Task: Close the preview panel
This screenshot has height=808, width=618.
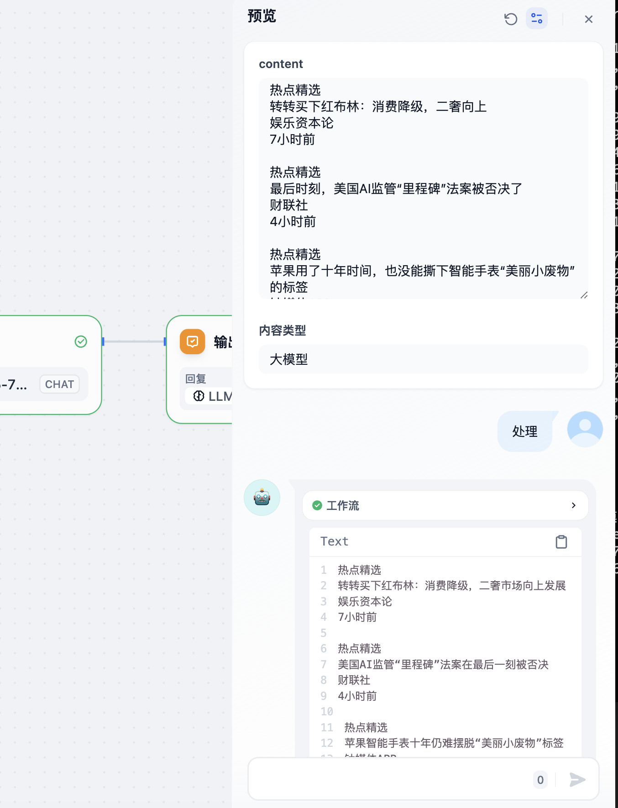Action: (589, 19)
